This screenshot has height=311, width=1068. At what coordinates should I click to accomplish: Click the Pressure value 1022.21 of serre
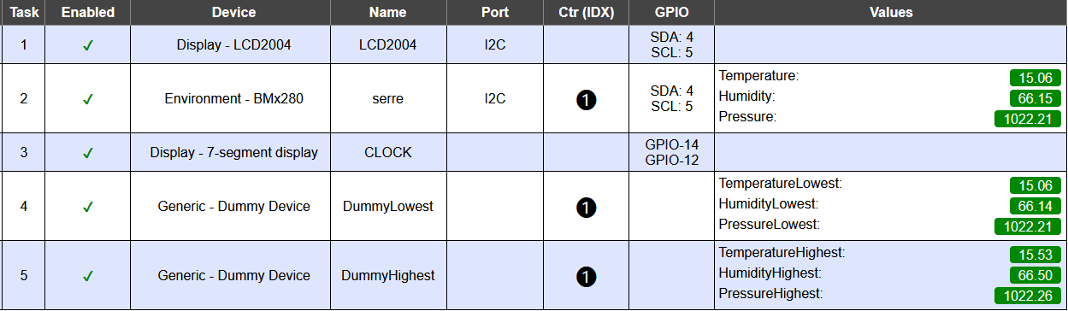1027,119
